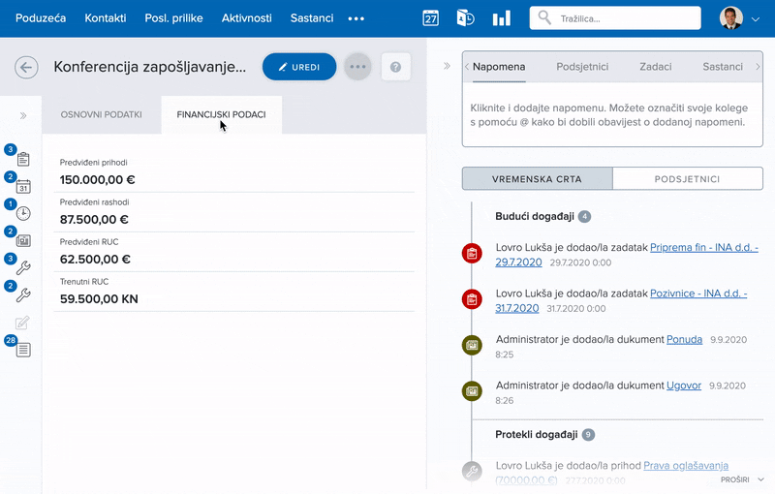Click red task icon for Priprema fin event
This screenshot has height=494, width=775.
point(472,254)
